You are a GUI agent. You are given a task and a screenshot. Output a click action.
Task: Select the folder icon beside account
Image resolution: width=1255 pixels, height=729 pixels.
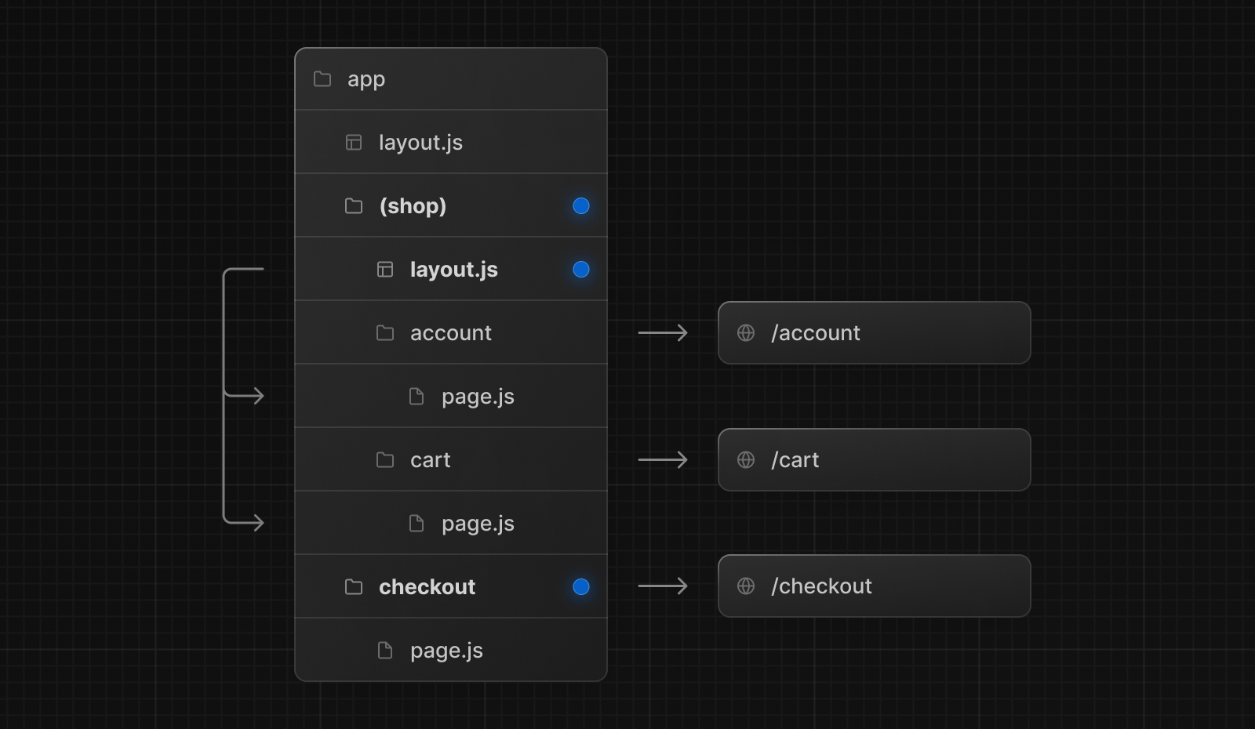[x=384, y=332]
